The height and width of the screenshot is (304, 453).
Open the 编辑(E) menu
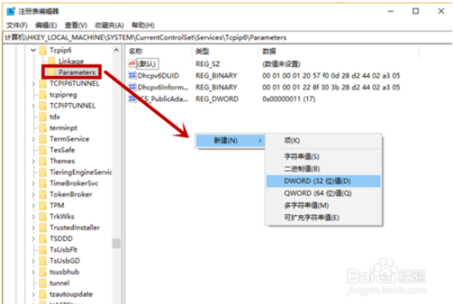pos(46,25)
